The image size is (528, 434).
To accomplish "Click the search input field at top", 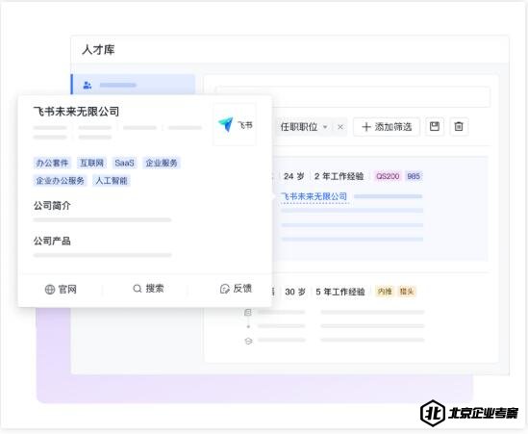I will click(353, 96).
